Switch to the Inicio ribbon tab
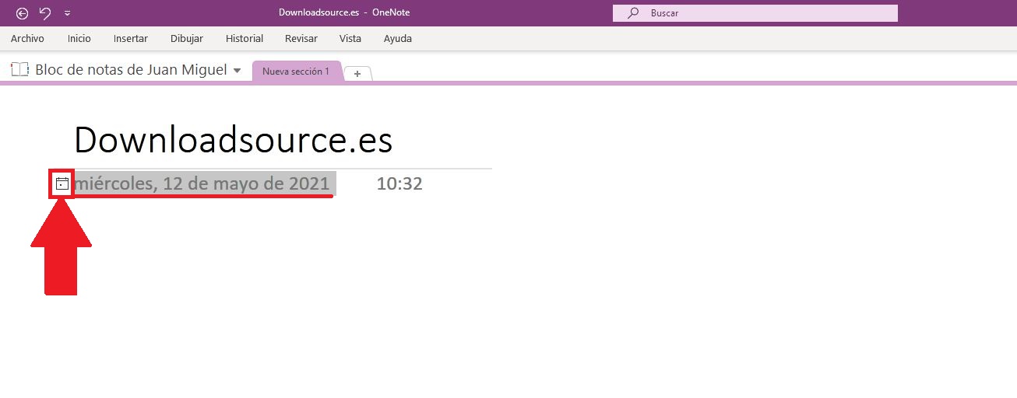Screen dimensions: 1017x398 (79, 38)
